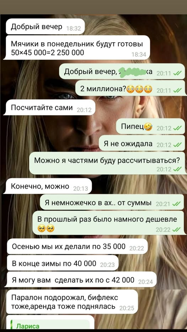
Task: Click the pleading emojis under 'В прошлый раз'
Action: point(46,228)
